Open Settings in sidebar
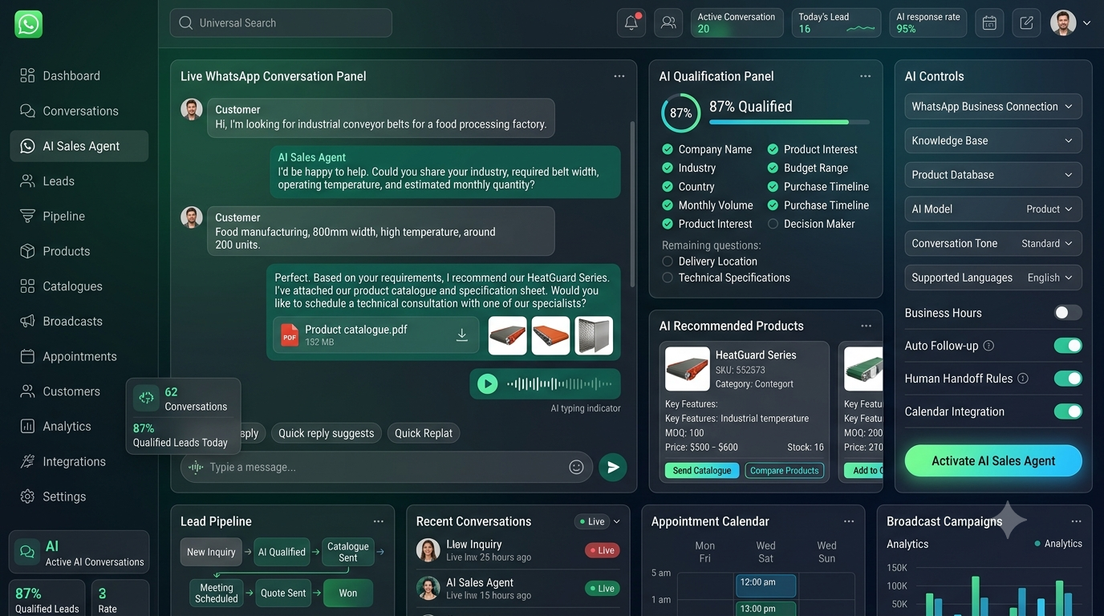Screen dimensions: 1104x616 pyautogui.click(x=79, y=496)
